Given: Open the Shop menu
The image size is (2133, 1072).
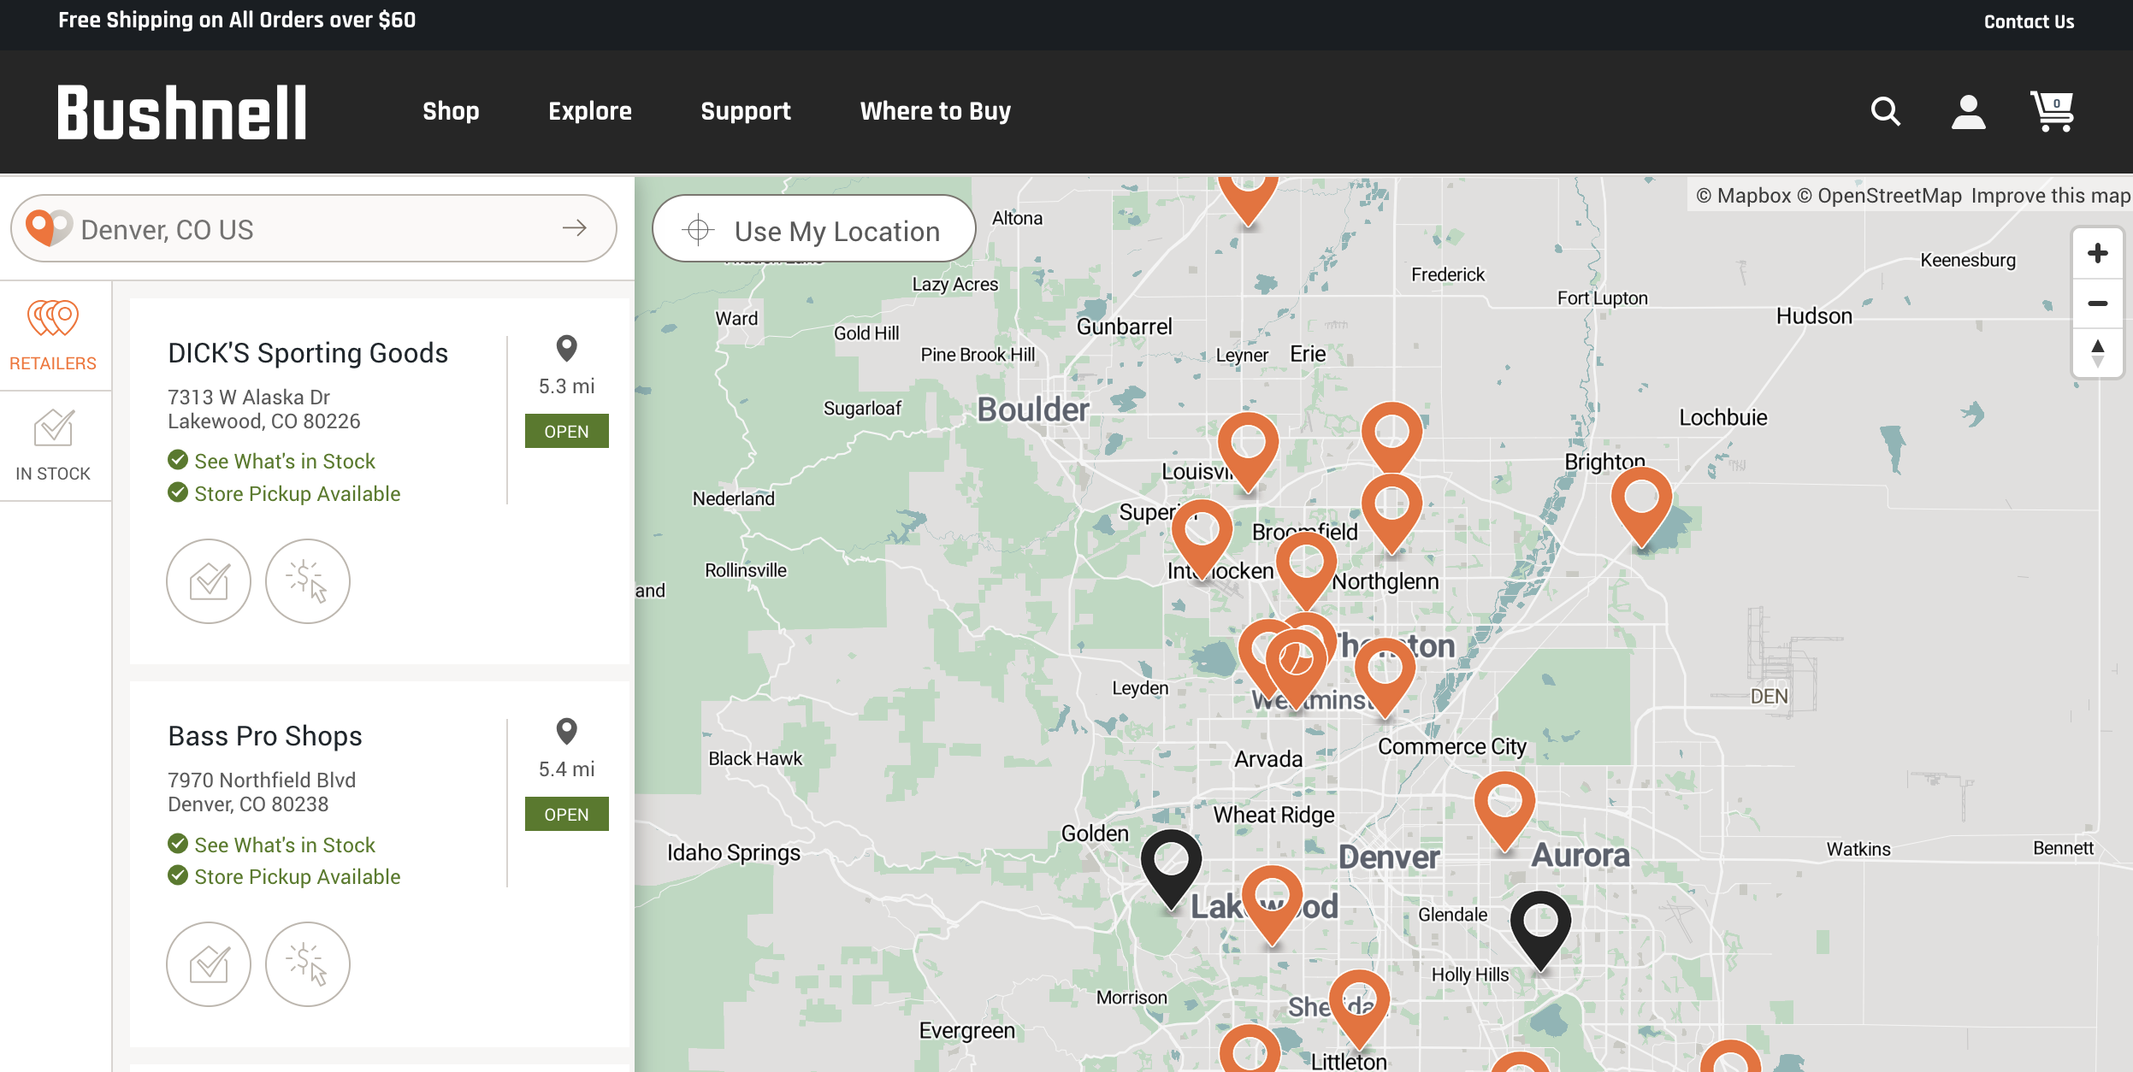Looking at the screenshot, I should pyautogui.click(x=451, y=111).
